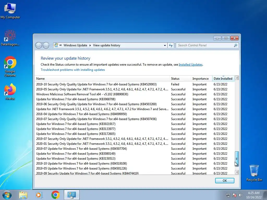This screenshot has width=267, height=200.
Task: Click the list scroll down arrow
Action: coord(237,172)
